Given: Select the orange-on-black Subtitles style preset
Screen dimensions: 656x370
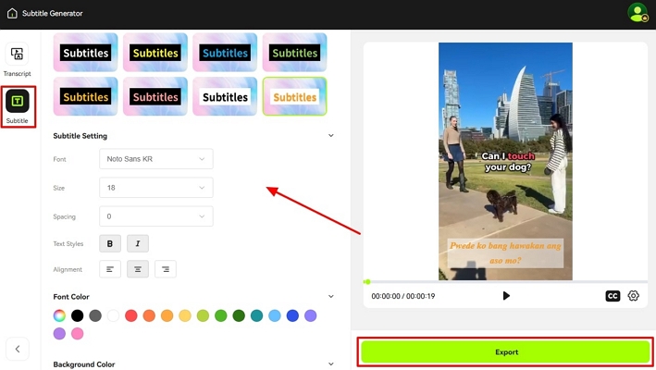Looking at the screenshot, I should pyautogui.click(x=86, y=96).
